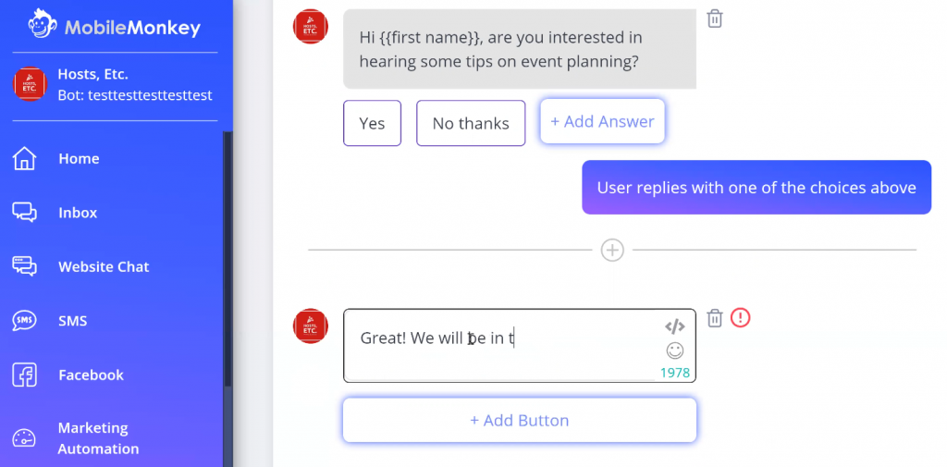Screen dimensions: 947x467
Task: Delete the first question widget with trash icon
Action: 715,18
